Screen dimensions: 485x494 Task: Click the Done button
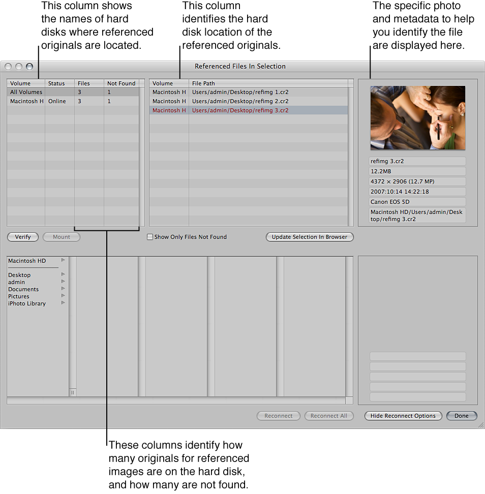[461, 415]
